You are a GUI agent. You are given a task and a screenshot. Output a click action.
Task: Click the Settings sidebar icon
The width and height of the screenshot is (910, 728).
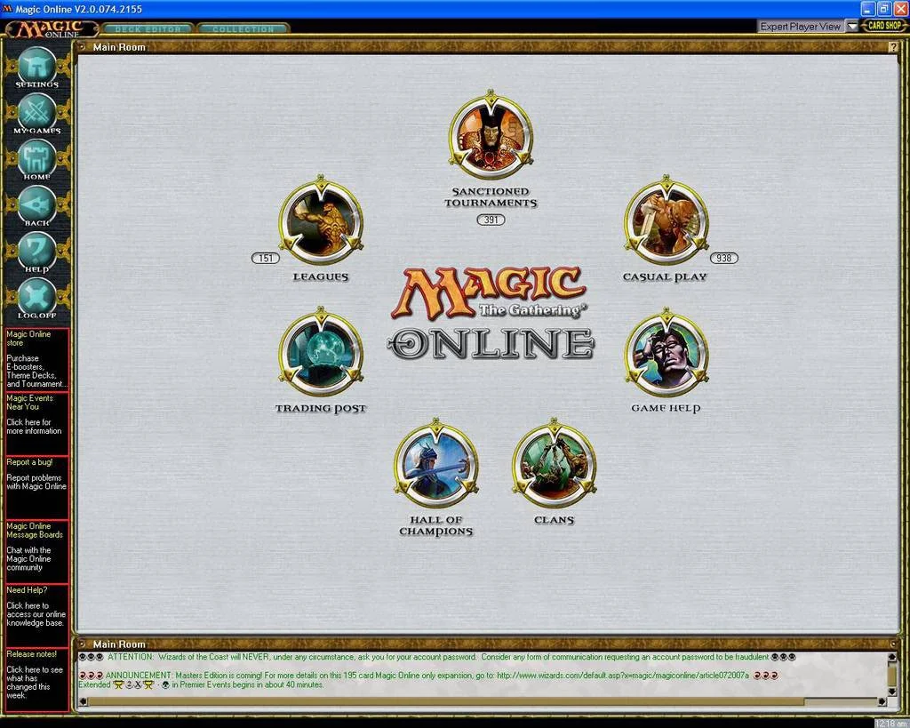point(36,66)
